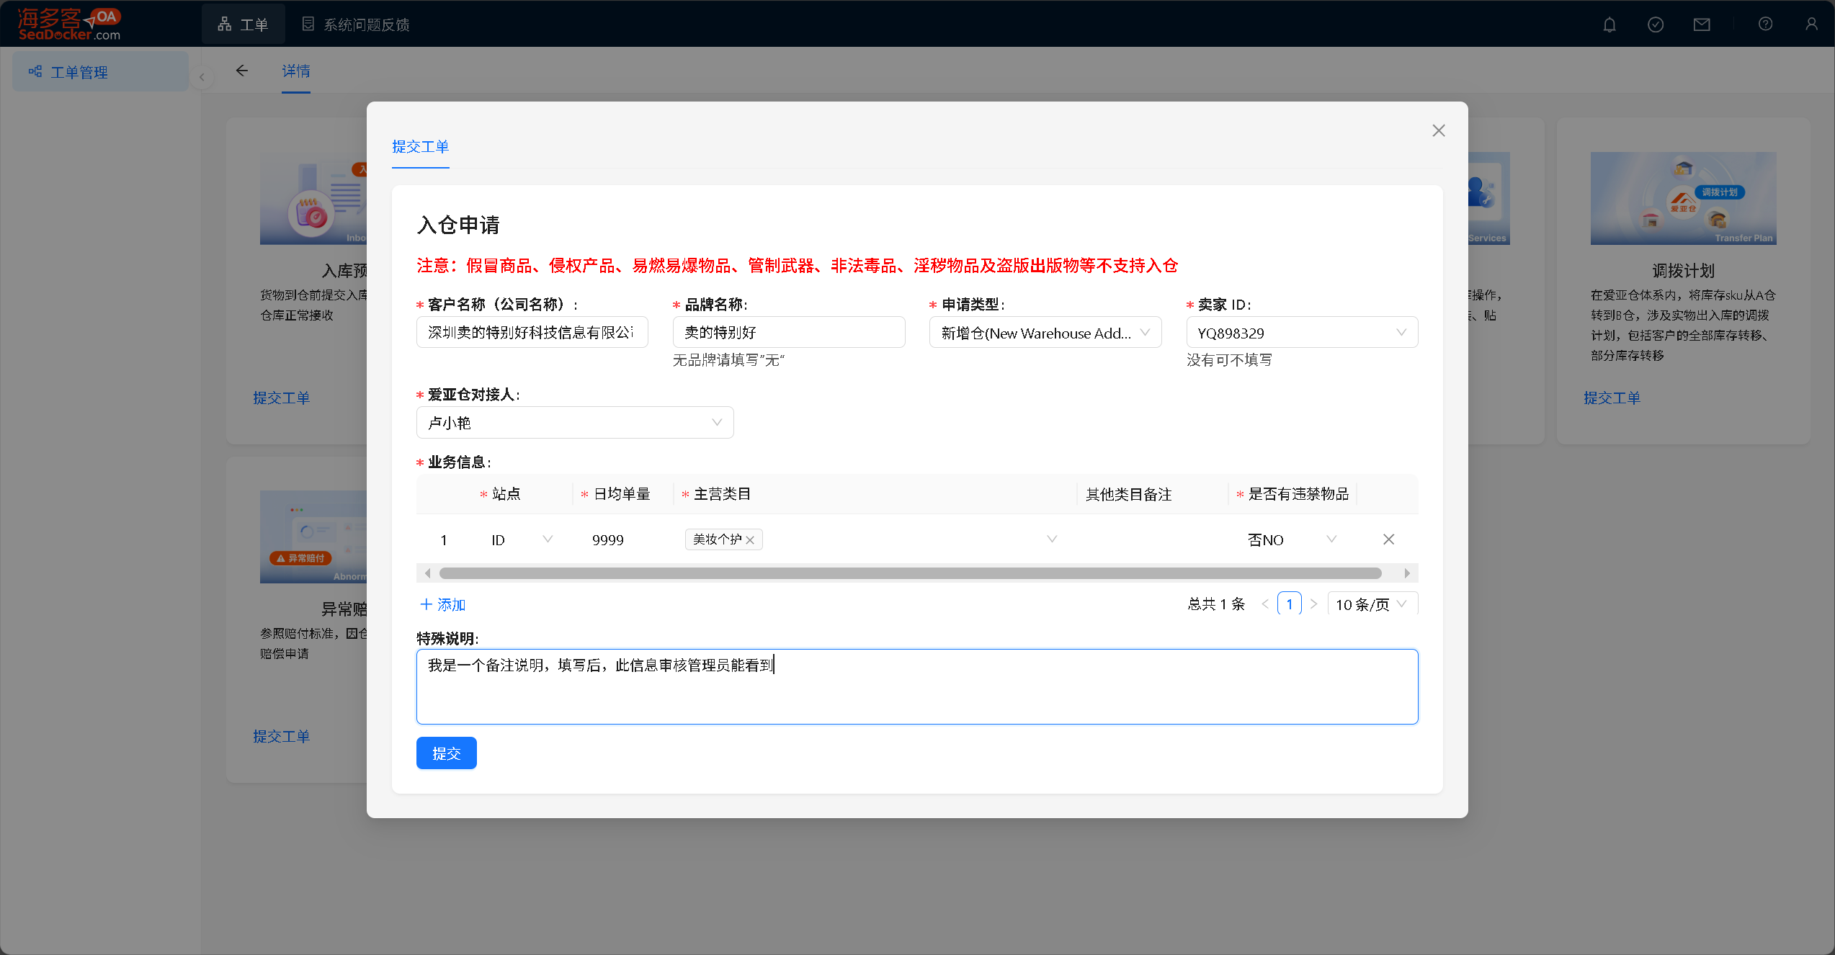Viewport: 1835px width, 955px height.
Task: Click the 添加 row link
Action: click(442, 604)
